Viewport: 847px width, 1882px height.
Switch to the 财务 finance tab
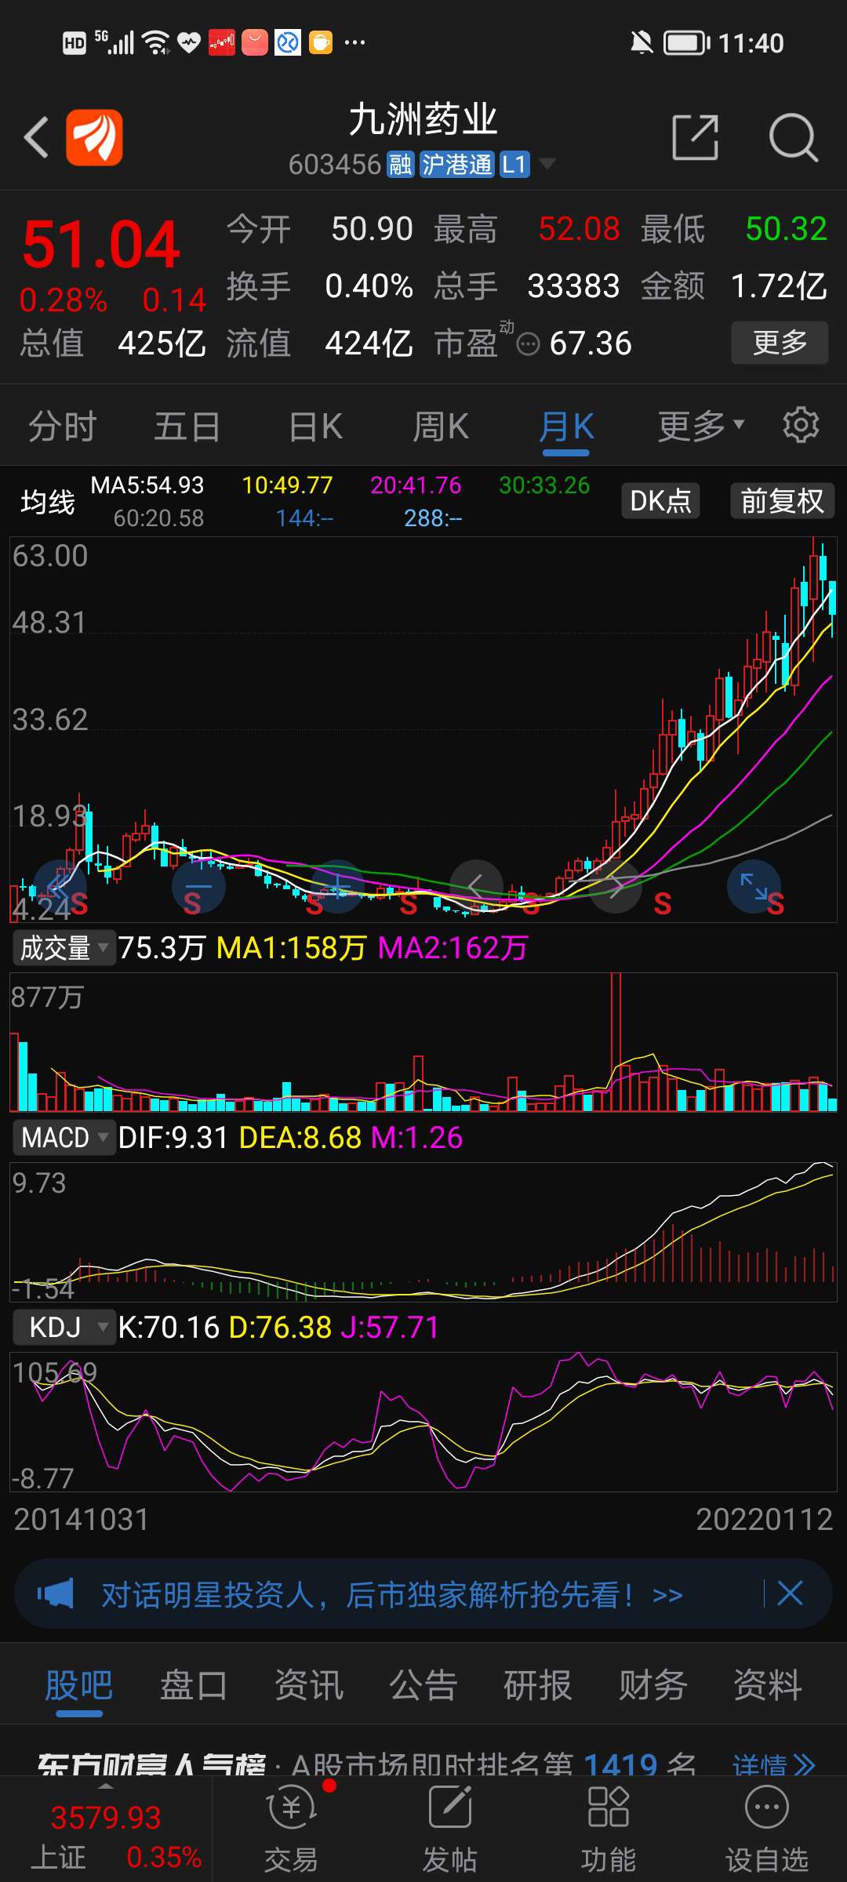click(x=653, y=1684)
